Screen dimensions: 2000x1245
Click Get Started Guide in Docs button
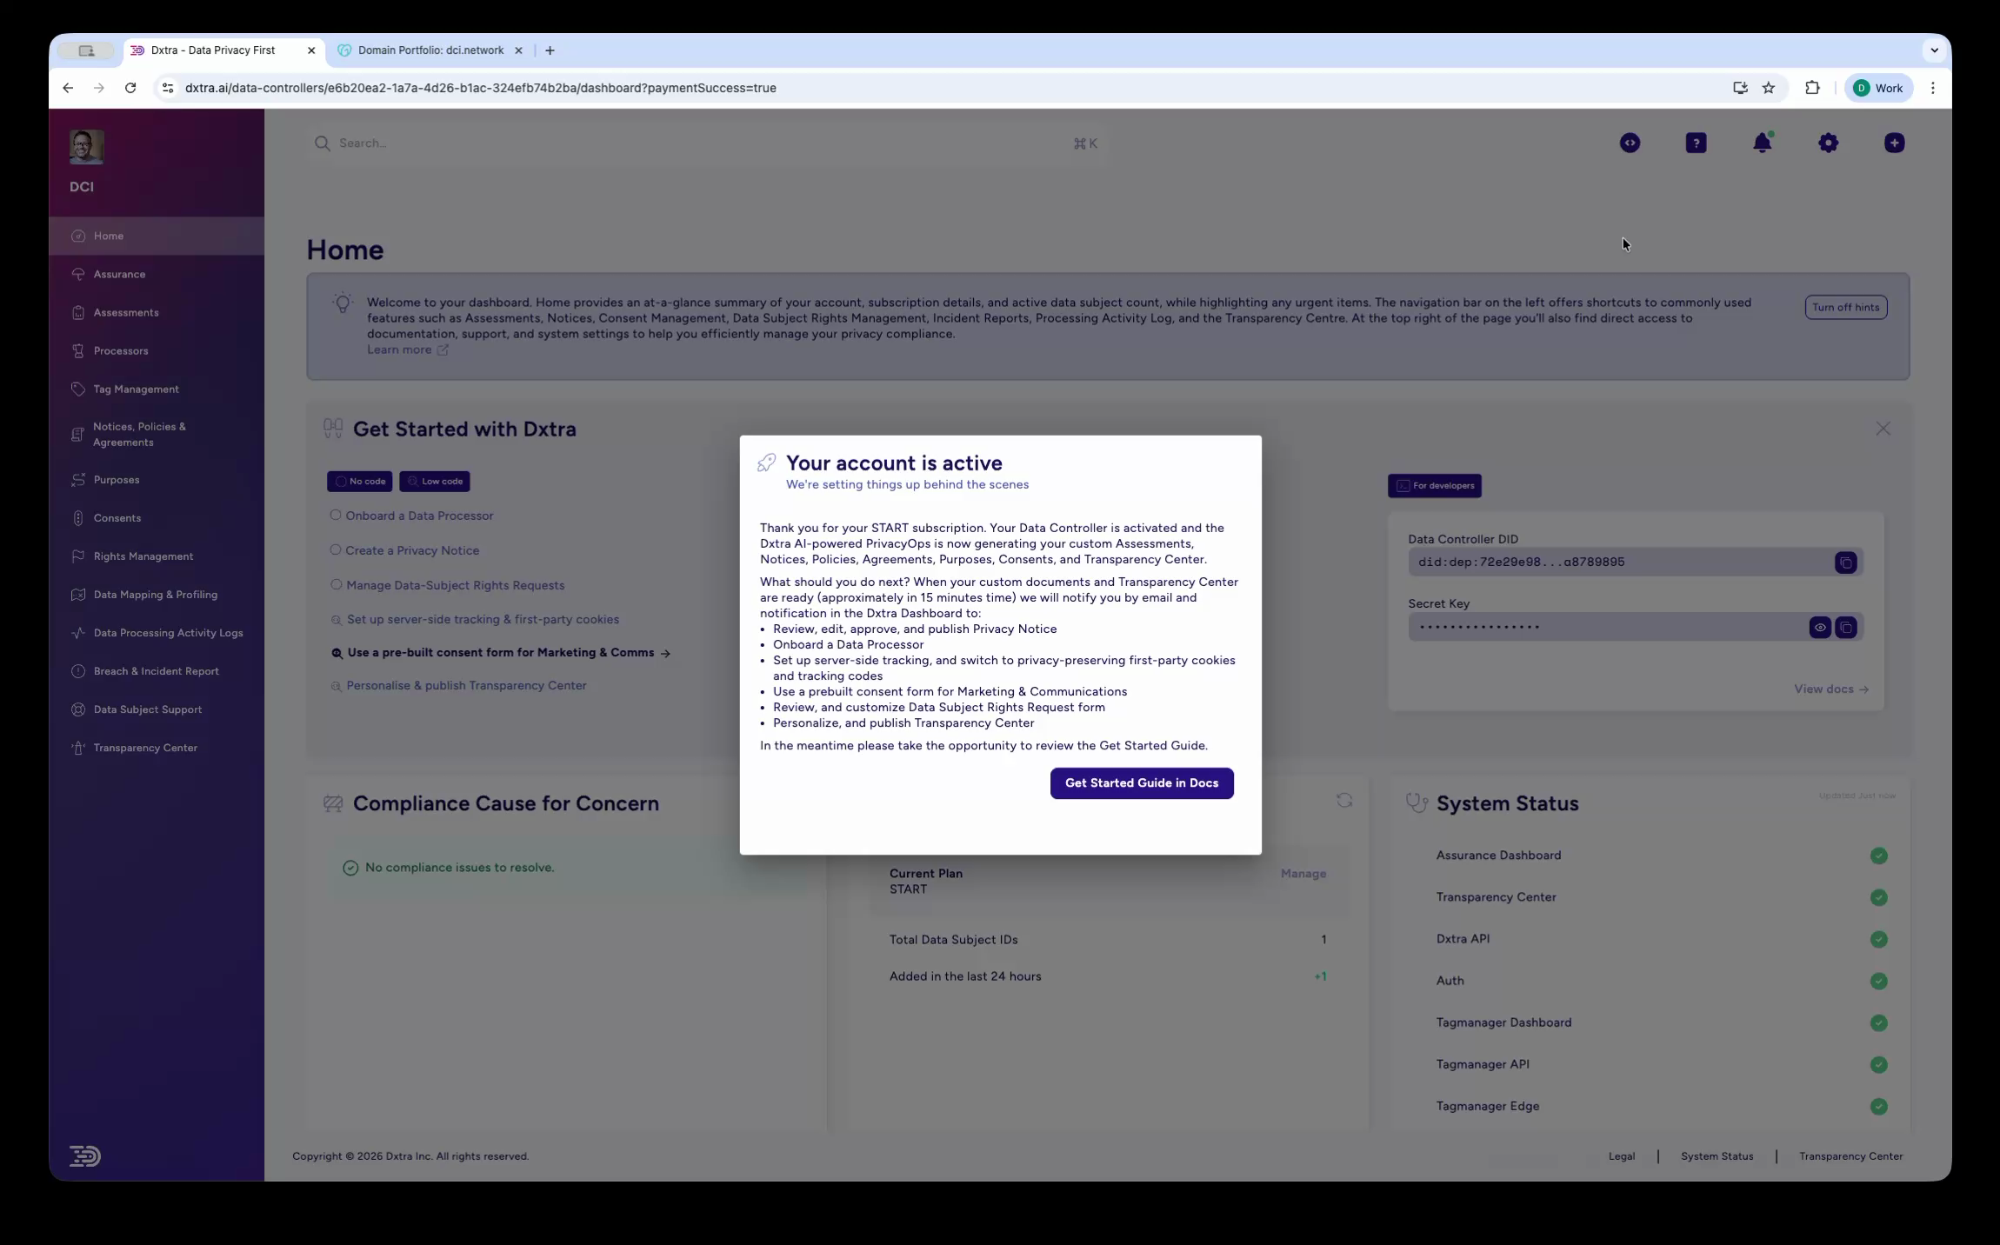pyautogui.click(x=1141, y=782)
